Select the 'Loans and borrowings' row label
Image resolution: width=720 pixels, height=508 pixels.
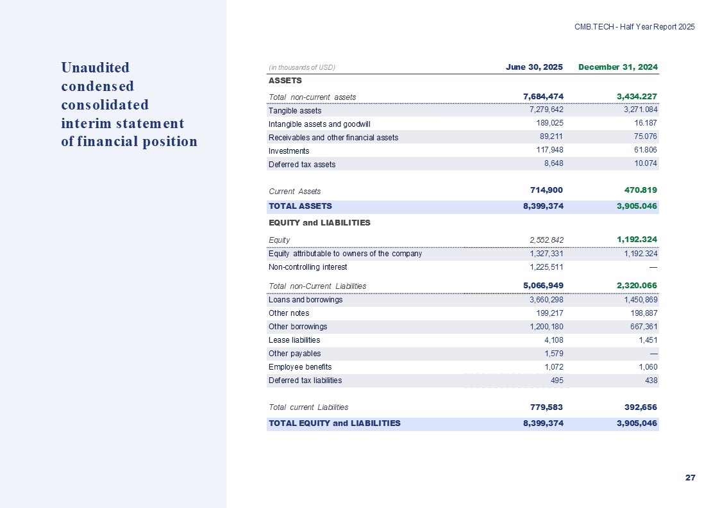[x=305, y=300]
